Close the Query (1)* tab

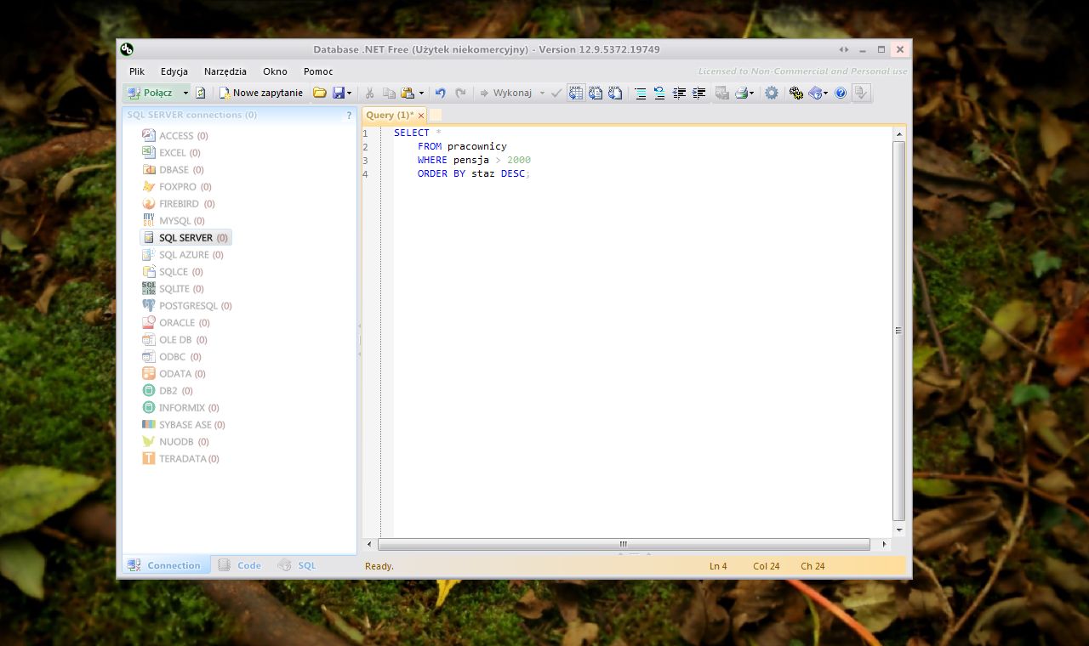421,116
